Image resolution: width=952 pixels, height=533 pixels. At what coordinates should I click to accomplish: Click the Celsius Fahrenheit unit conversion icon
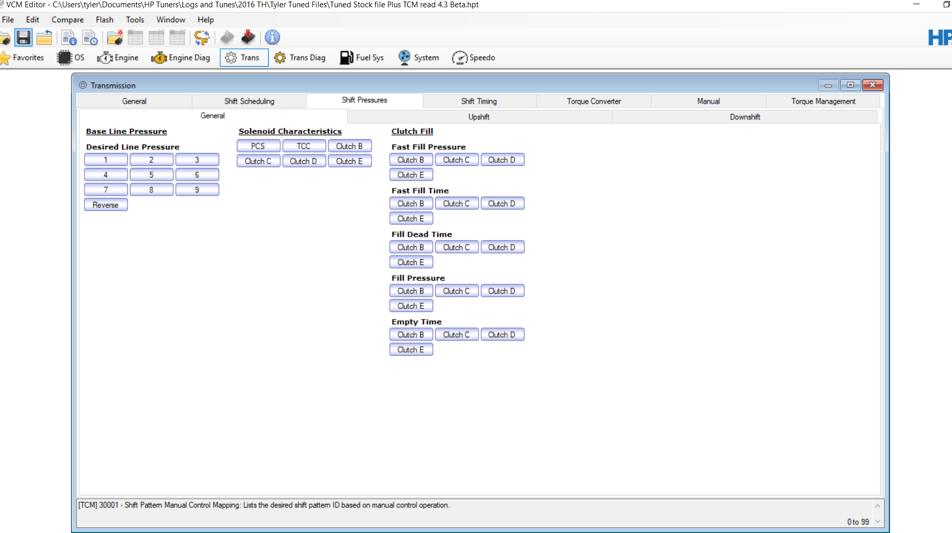pos(201,38)
